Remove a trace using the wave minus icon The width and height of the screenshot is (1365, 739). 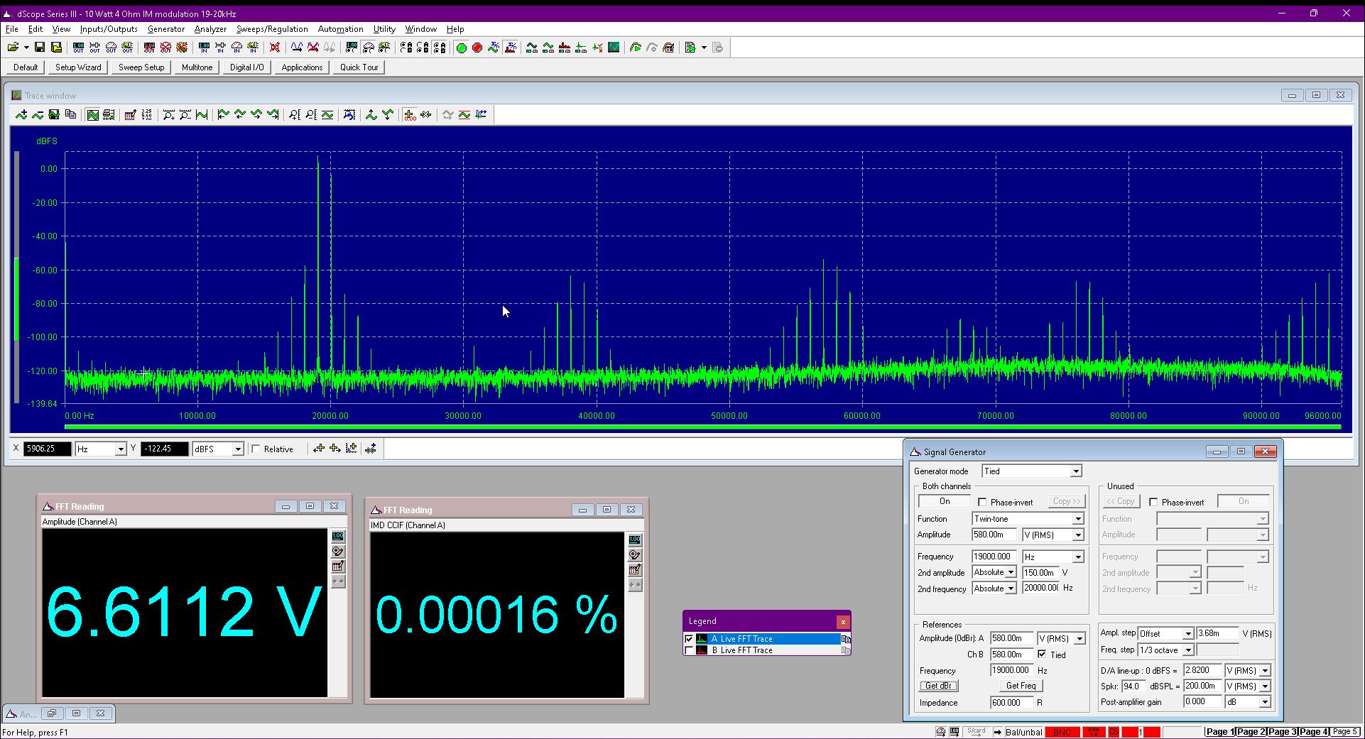(38, 115)
